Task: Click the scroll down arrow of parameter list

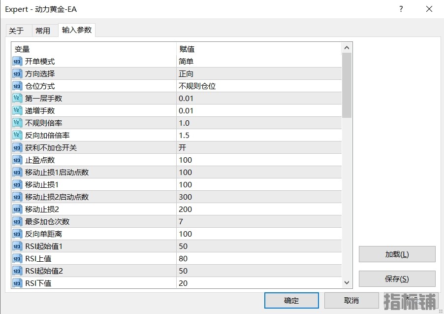Action: click(347, 283)
